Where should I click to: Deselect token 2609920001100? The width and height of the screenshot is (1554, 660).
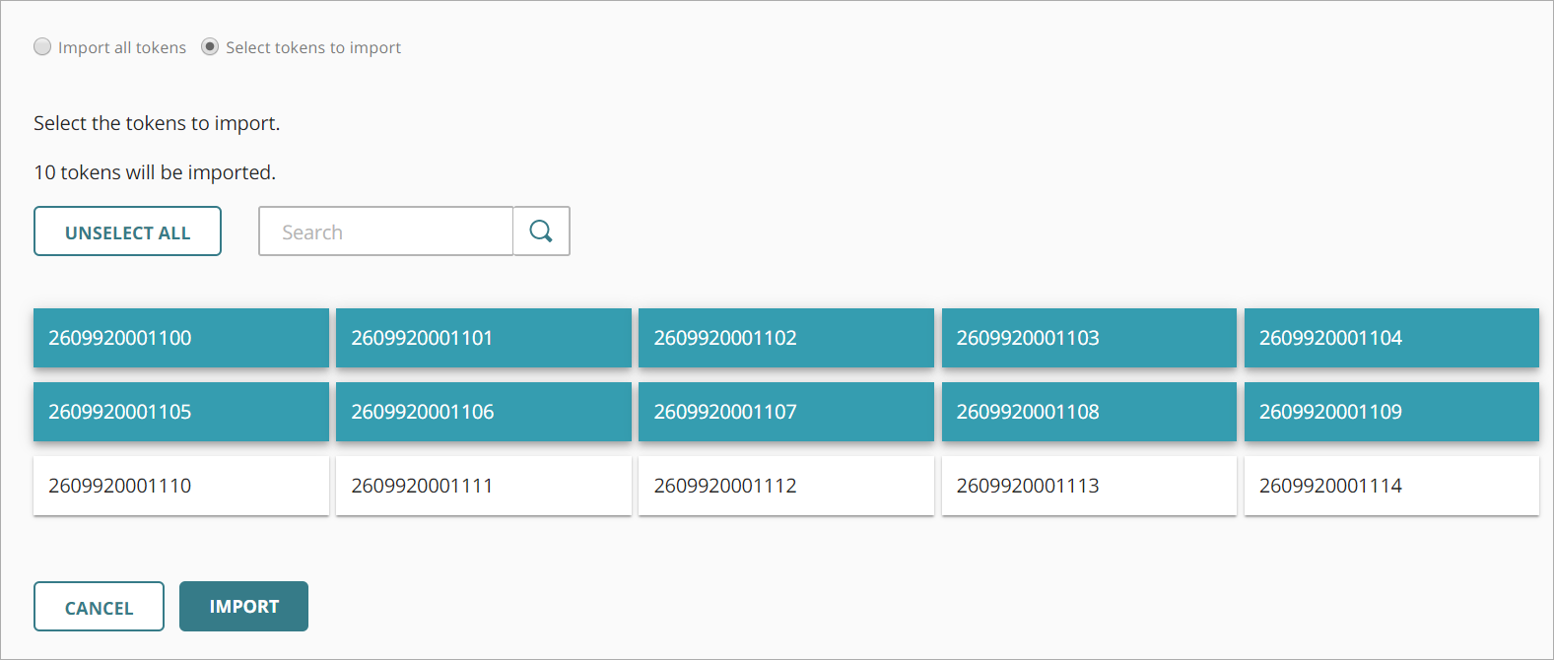click(180, 338)
